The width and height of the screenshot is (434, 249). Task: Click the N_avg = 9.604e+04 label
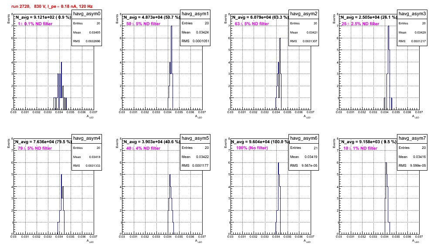260,141
